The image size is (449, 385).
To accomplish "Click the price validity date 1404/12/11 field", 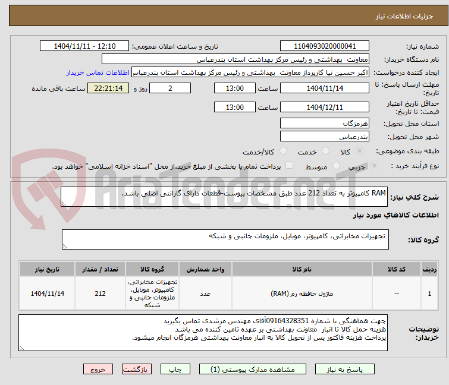I will tap(325, 107).
